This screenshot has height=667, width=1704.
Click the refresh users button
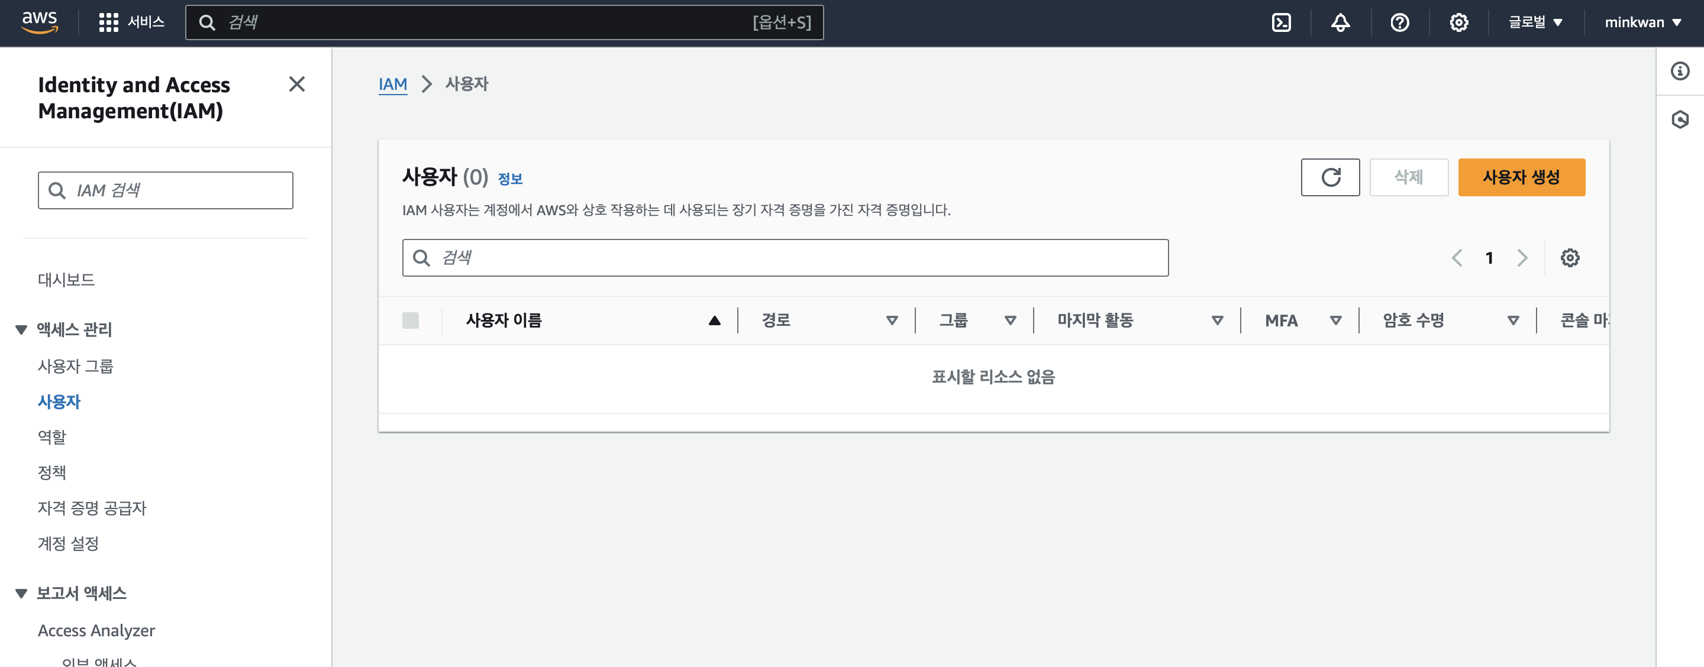point(1329,177)
